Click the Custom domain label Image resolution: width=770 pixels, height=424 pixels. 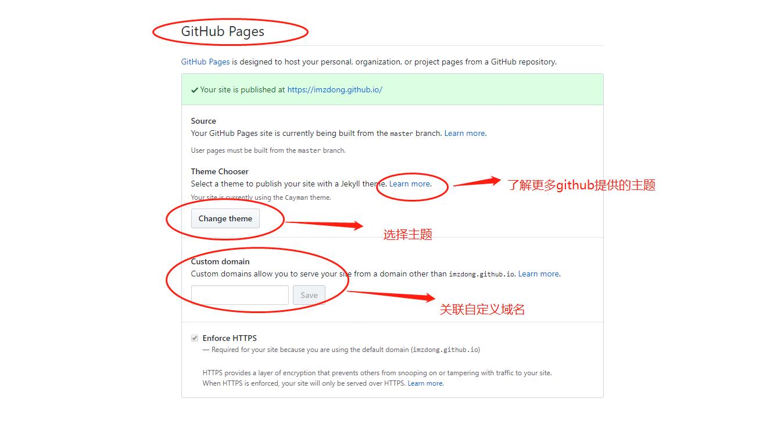click(220, 261)
